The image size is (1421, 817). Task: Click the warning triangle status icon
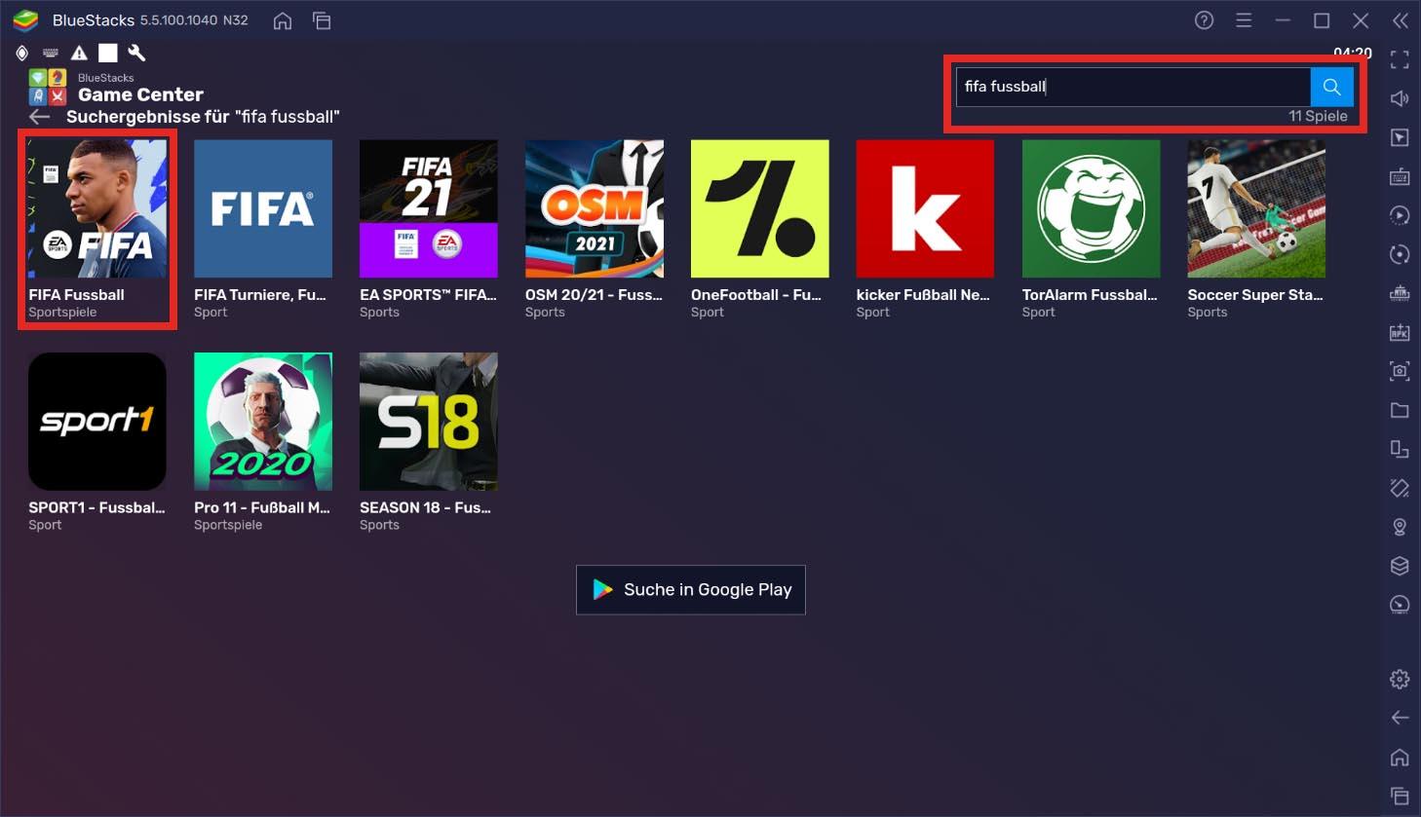coord(79,53)
